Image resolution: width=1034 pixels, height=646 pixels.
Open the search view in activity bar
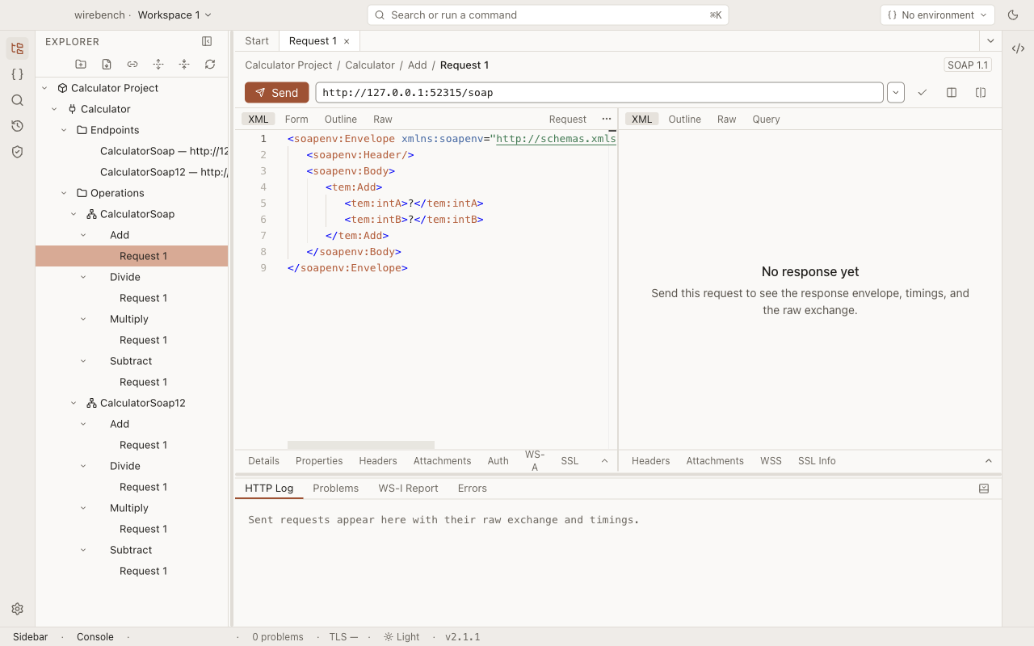(17, 100)
